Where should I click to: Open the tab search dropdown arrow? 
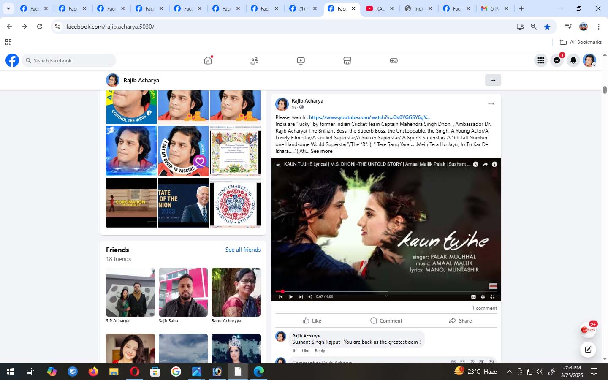[8, 8]
